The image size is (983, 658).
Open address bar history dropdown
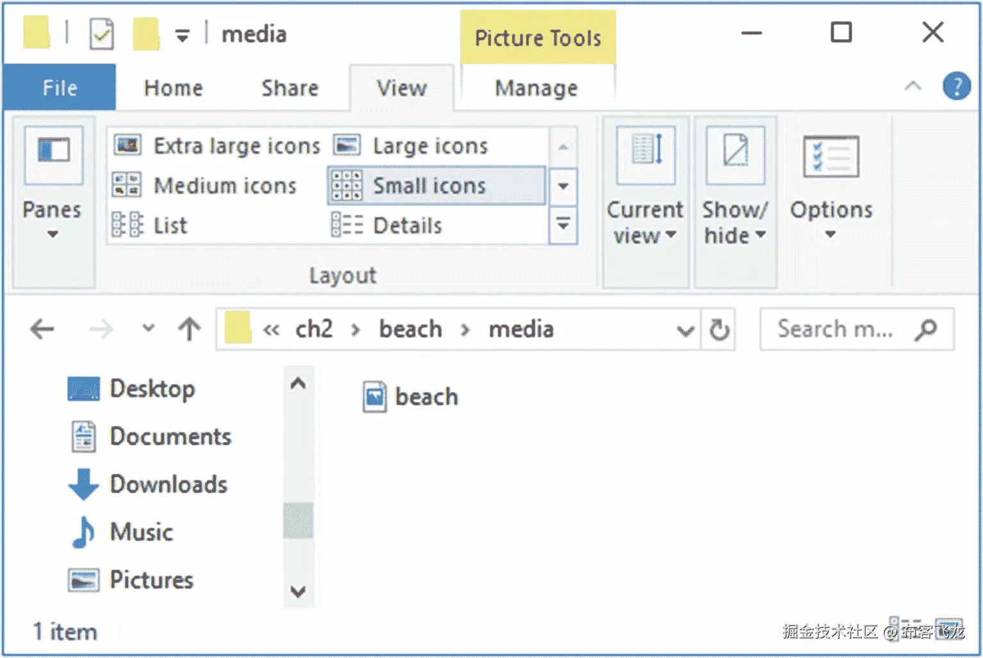click(x=685, y=330)
